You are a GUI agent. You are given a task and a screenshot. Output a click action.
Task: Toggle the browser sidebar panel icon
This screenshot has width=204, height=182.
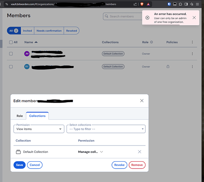186,4
